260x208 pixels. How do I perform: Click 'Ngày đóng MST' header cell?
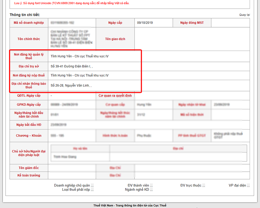(192, 23)
